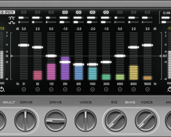The width and height of the screenshot is (171, 137).
Task: Toggle the link icon above the 125 Hz band
Action: 51,12
